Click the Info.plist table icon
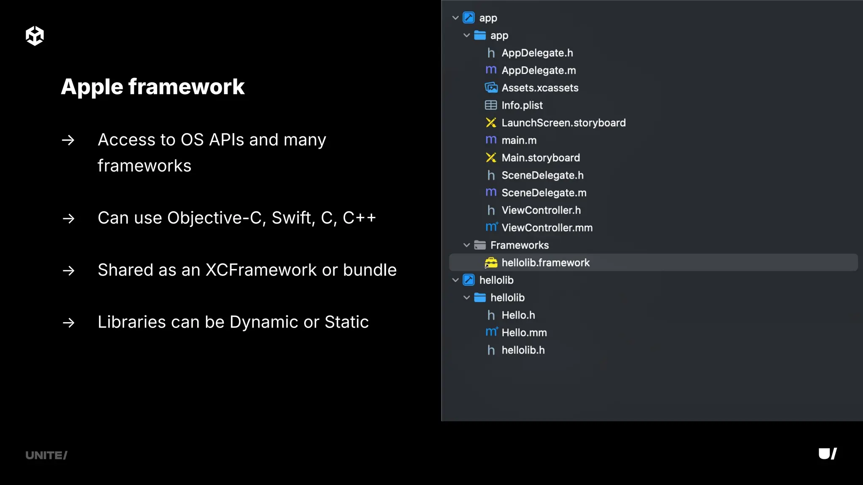863x485 pixels. tap(491, 105)
